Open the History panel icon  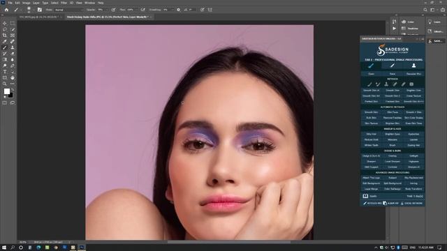(x=394, y=22)
